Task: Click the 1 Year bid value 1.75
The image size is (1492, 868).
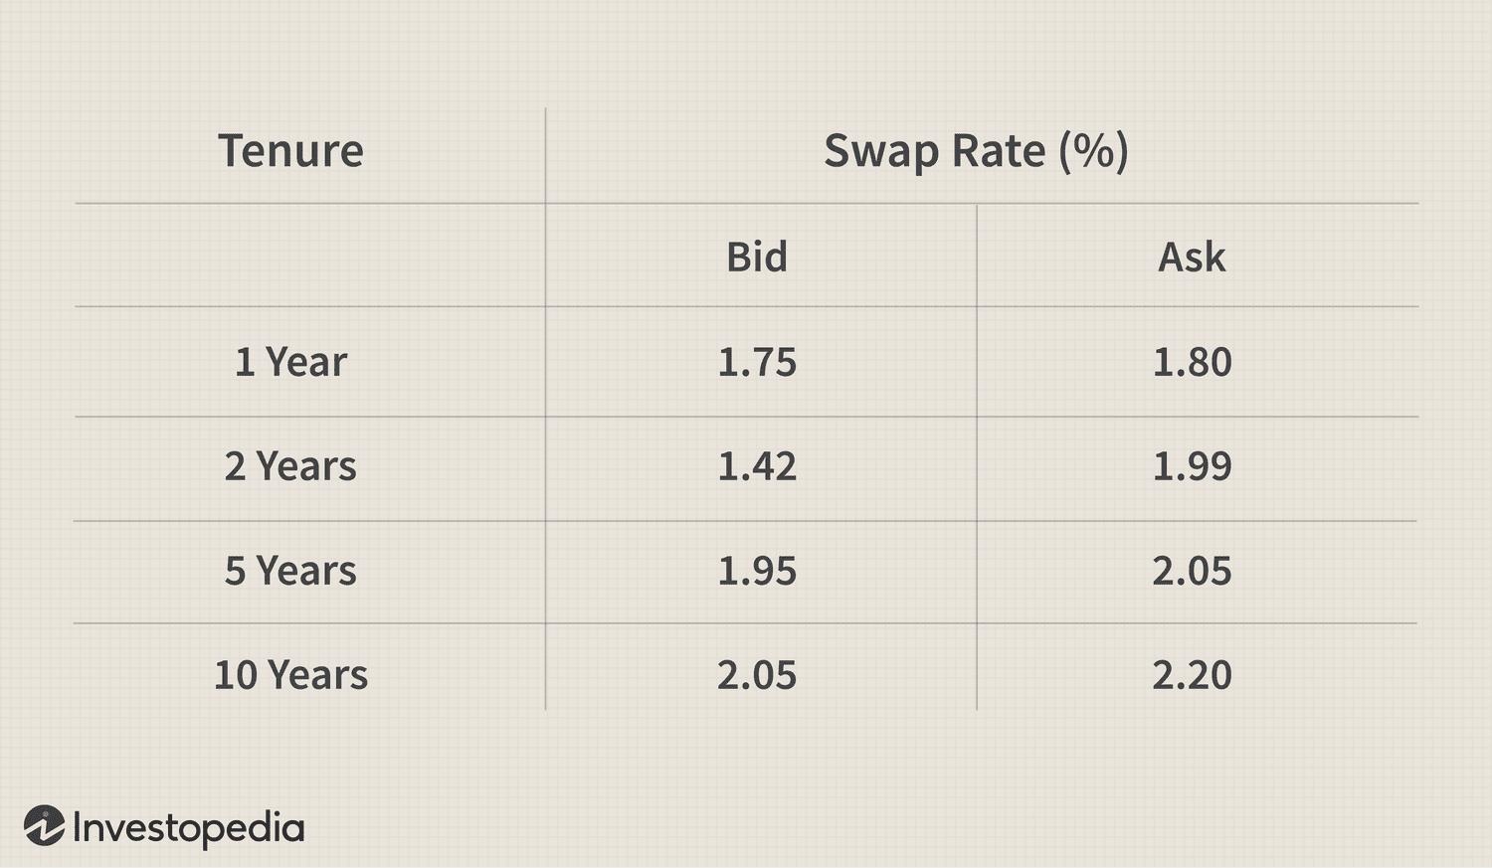Action: click(757, 362)
